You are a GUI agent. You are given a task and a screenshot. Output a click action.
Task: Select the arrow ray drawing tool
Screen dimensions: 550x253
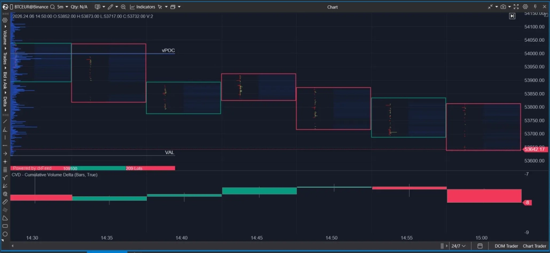(5, 154)
